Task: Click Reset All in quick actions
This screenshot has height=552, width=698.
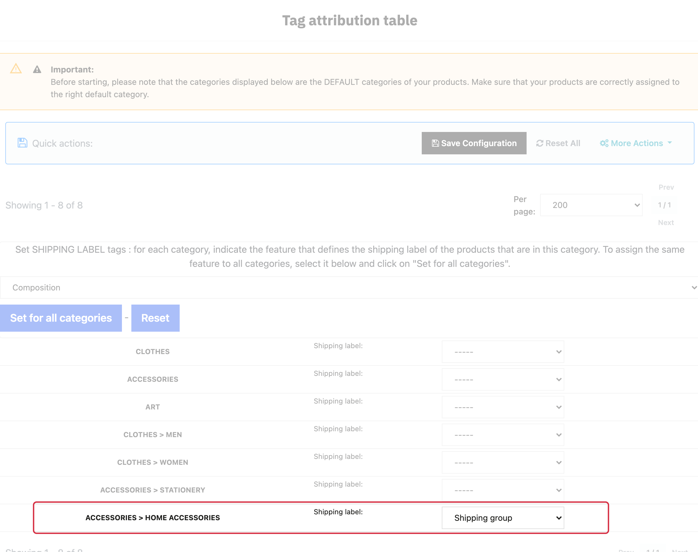Action: tap(558, 143)
